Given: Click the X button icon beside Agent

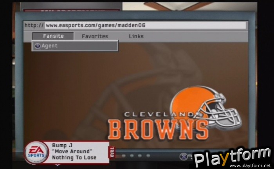Looking at the screenshot, I should (x=38, y=46).
